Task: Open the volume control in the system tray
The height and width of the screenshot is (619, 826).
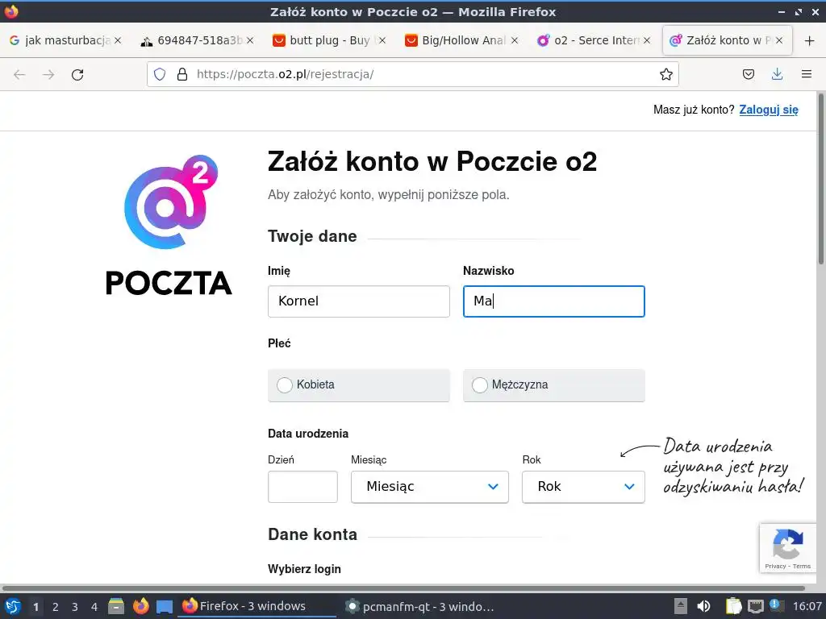Action: 703,606
